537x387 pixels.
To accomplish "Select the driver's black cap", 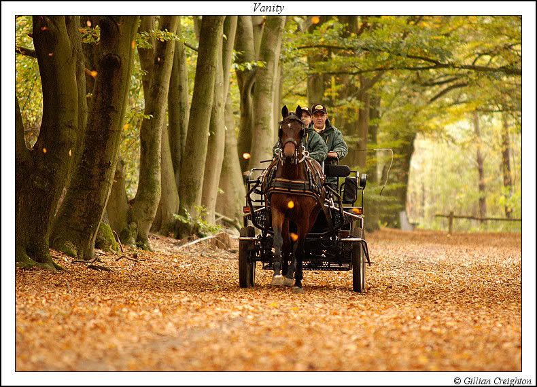I will point(319,109).
